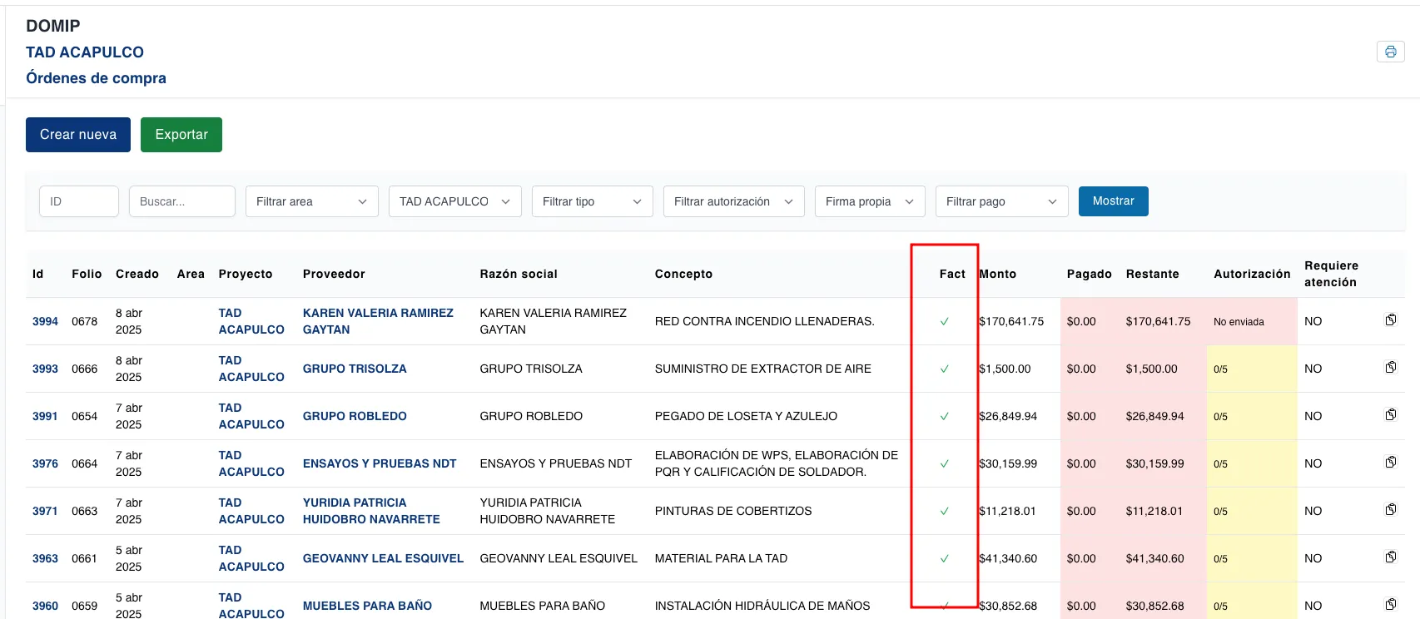This screenshot has width=1420, height=619.
Task: Click Fact checkmark for GRUPO ROBLEDO row
Action: click(x=944, y=417)
